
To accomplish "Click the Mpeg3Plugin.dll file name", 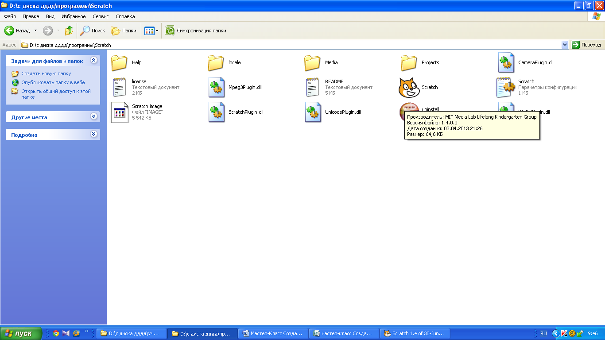I will click(245, 88).
